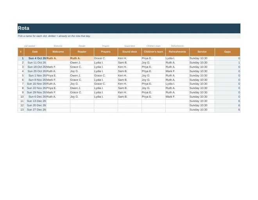
Task: Select the Welcome cell Mark F. on Sun 18 Oct 26
Action: click(58, 67)
